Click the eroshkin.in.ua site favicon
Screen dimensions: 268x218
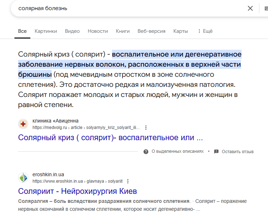tap(23, 178)
